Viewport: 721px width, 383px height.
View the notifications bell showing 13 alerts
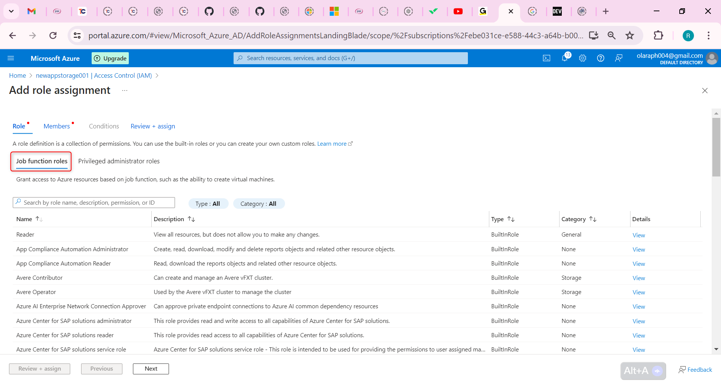(564, 58)
